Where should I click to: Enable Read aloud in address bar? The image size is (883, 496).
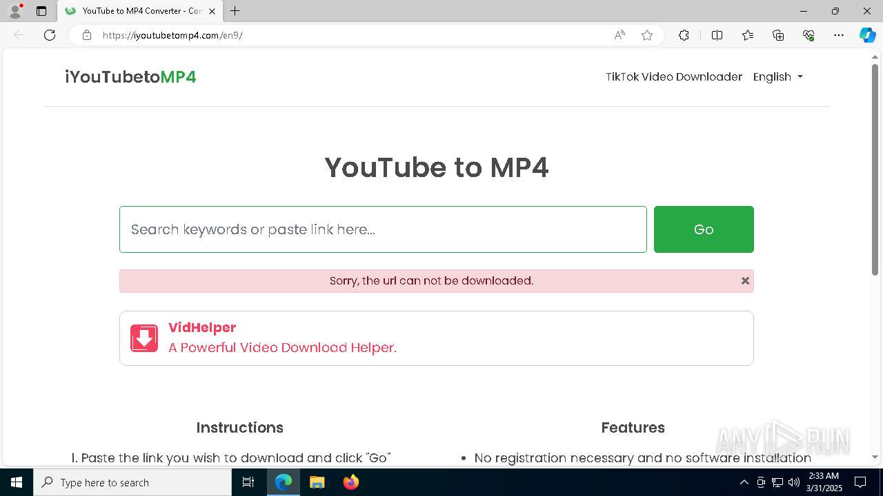pyautogui.click(x=619, y=35)
